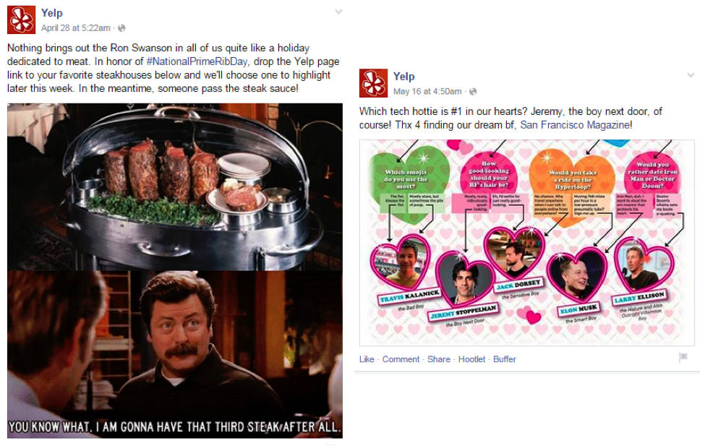Open the Yelp page name on May 16 post
Viewport: 705px width, 446px height.
tap(403, 77)
